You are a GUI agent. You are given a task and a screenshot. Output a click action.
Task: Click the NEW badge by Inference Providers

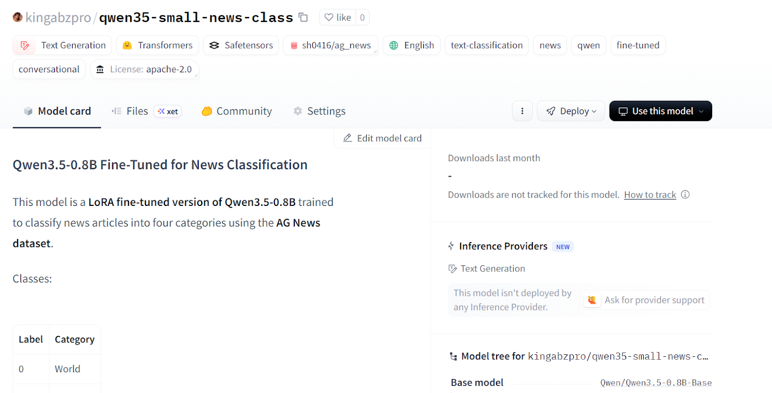(x=563, y=247)
